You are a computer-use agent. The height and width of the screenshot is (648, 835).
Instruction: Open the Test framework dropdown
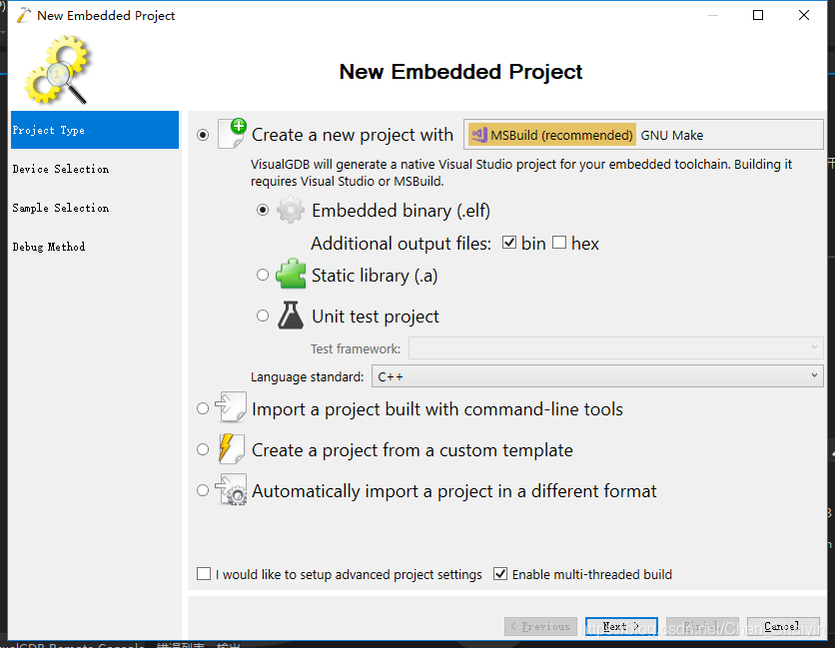(615, 347)
